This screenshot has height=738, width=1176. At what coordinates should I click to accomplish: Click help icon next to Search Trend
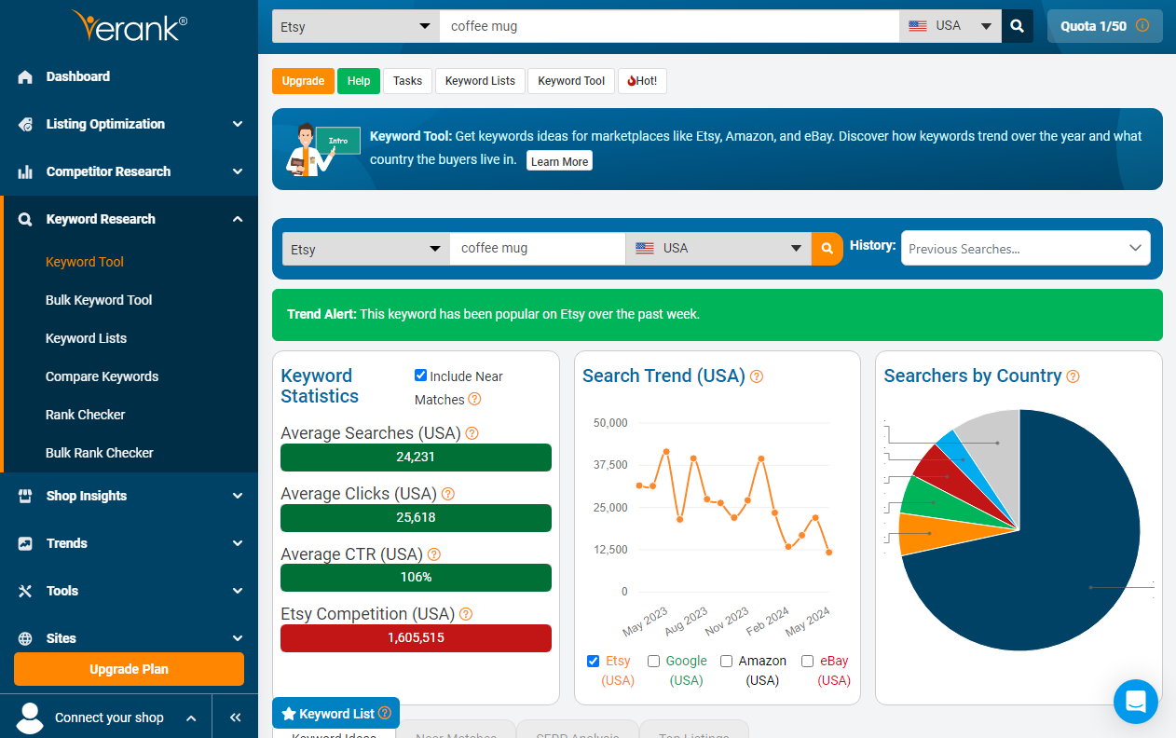point(757,376)
